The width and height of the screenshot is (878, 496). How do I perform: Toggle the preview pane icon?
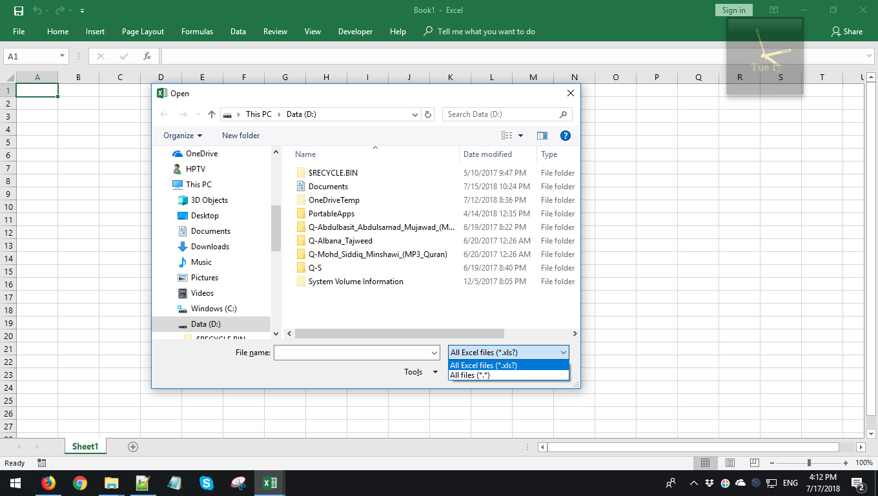[542, 136]
